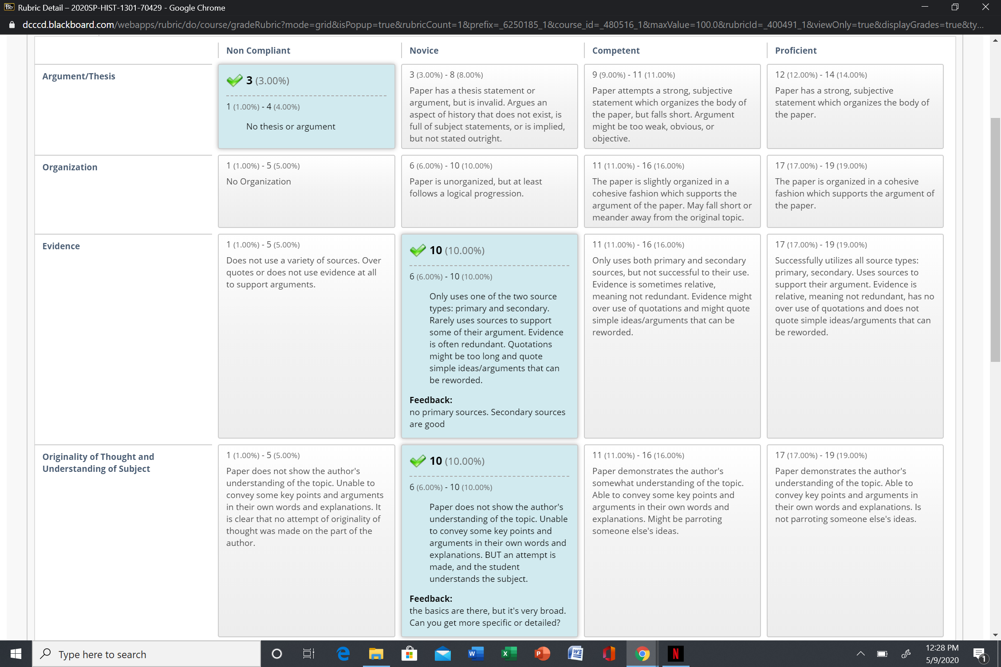Open Microsoft Store from the taskbar
The width and height of the screenshot is (1001, 667).
[409, 654]
